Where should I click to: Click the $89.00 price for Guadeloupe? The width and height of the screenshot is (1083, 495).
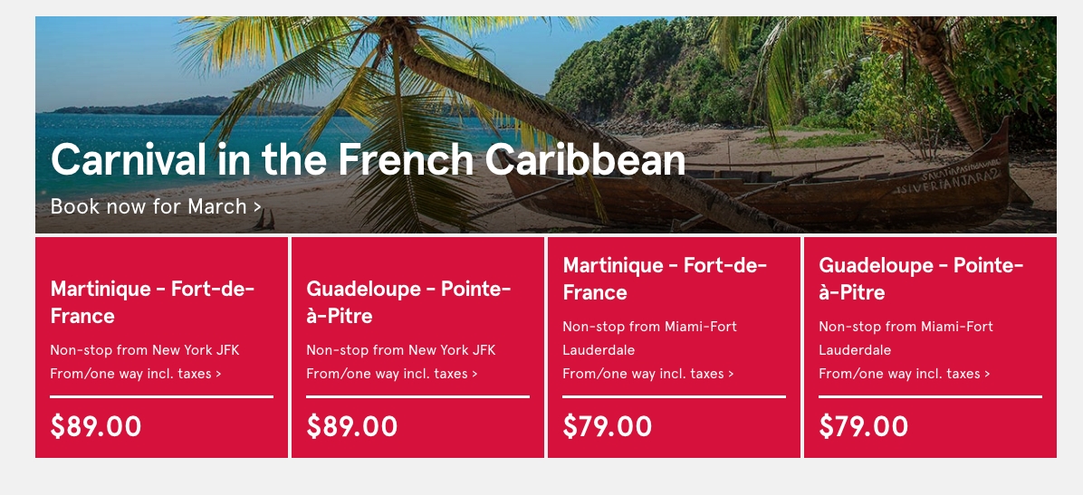click(352, 426)
